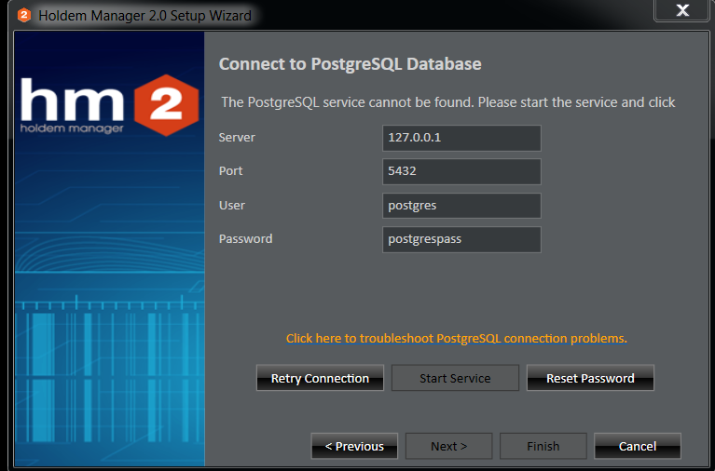Image resolution: width=715 pixels, height=471 pixels.
Task: Open the PostgreSQL connection troubleshooting link
Action: (457, 339)
